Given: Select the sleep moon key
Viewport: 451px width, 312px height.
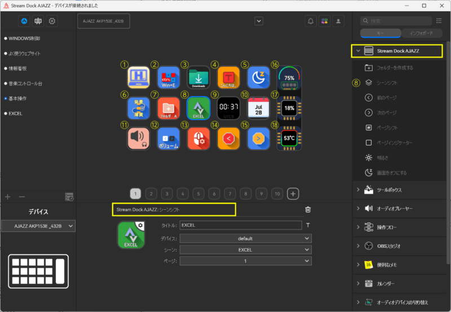Looking at the screenshot, I should (x=258, y=78).
